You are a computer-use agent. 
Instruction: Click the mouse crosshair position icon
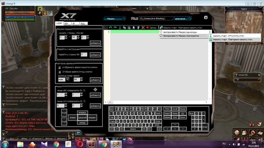[x=95, y=90]
